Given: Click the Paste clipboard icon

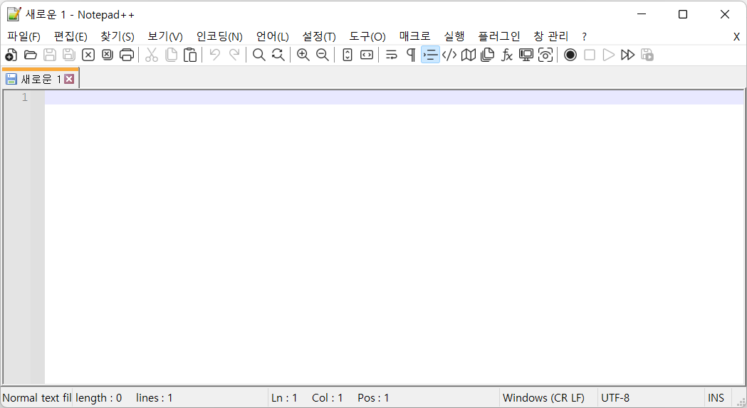Looking at the screenshot, I should click(190, 55).
